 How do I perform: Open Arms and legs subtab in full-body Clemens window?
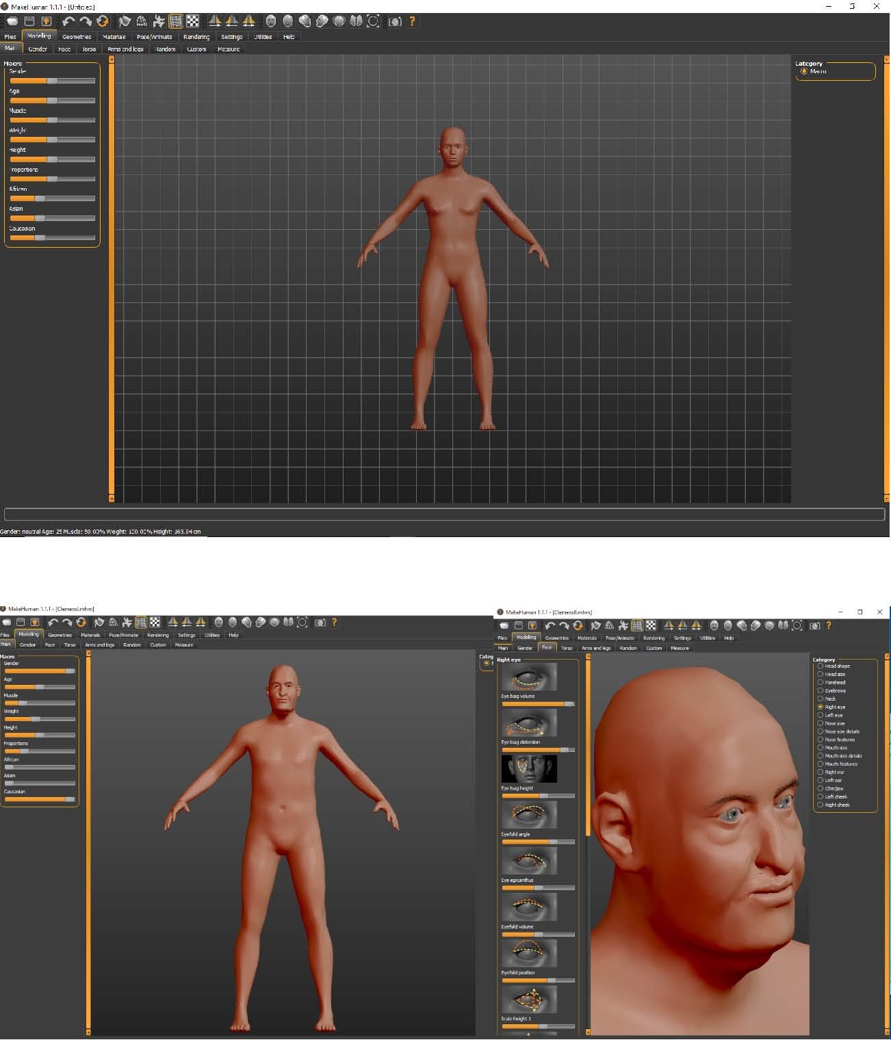pyautogui.click(x=100, y=645)
